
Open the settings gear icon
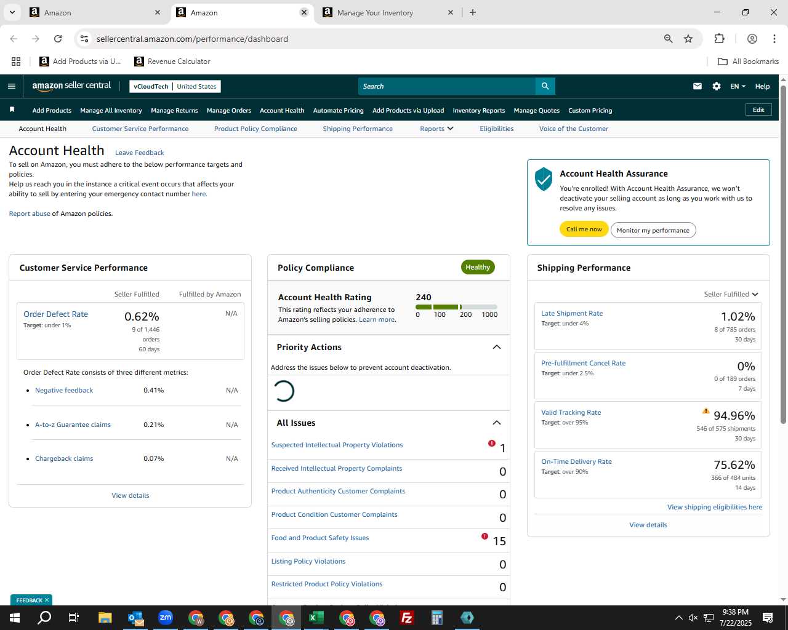pyautogui.click(x=717, y=86)
